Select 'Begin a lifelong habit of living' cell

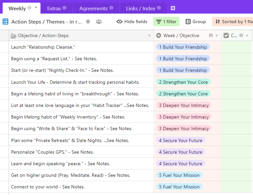[x=81, y=94]
